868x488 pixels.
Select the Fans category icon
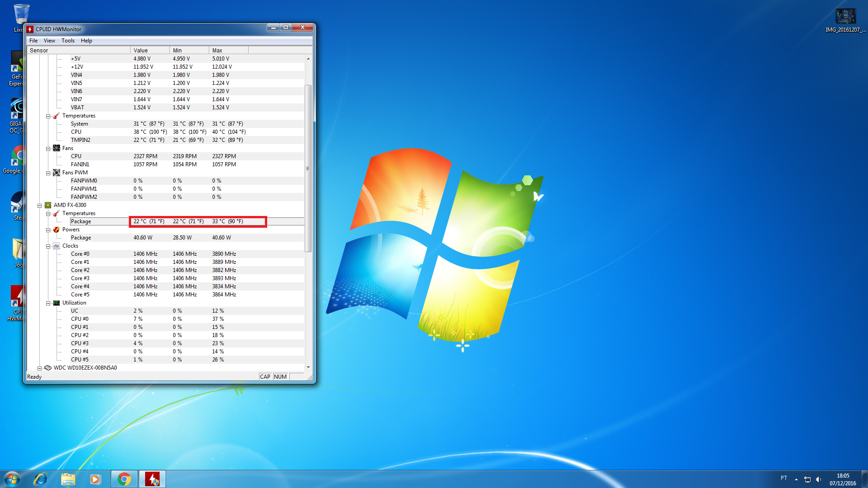pyautogui.click(x=57, y=148)
